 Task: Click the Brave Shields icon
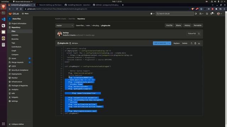(193, 9)
